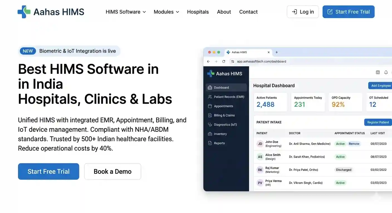Open the About page

pyautogui.click(x=224, y=12)
